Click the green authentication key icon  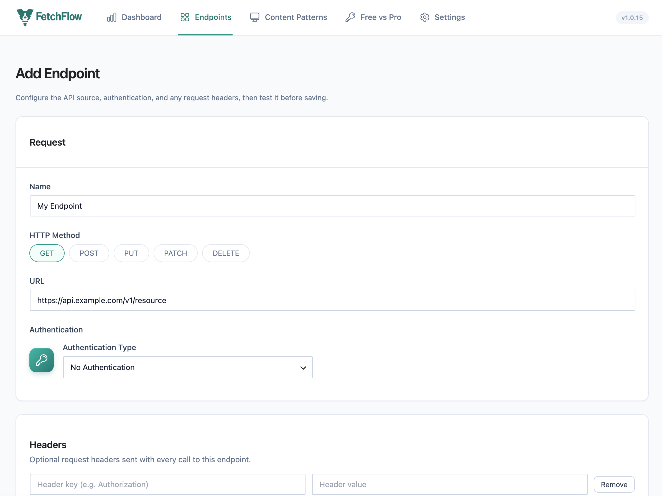click(42, 360)
